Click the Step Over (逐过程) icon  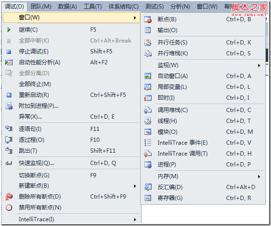pyautogui.click(x=9, y=140)
